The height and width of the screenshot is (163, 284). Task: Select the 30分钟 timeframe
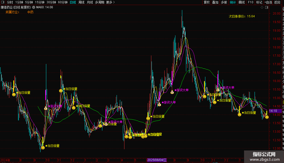point(51,2)
